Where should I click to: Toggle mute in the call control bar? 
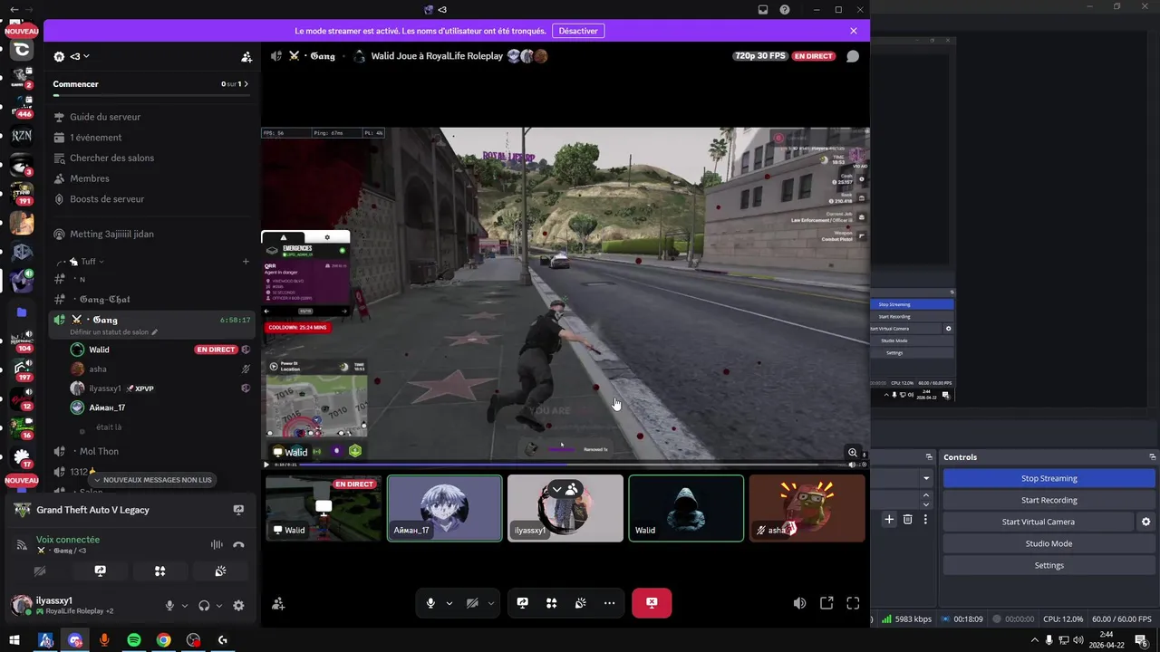pos(430,603)
